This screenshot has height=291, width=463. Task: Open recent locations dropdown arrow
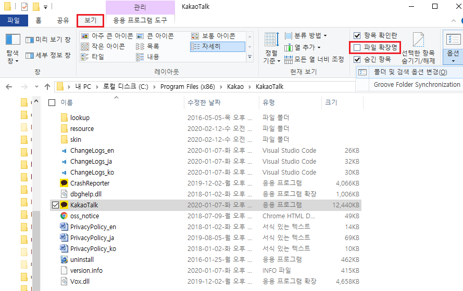[x=36, y=87]
